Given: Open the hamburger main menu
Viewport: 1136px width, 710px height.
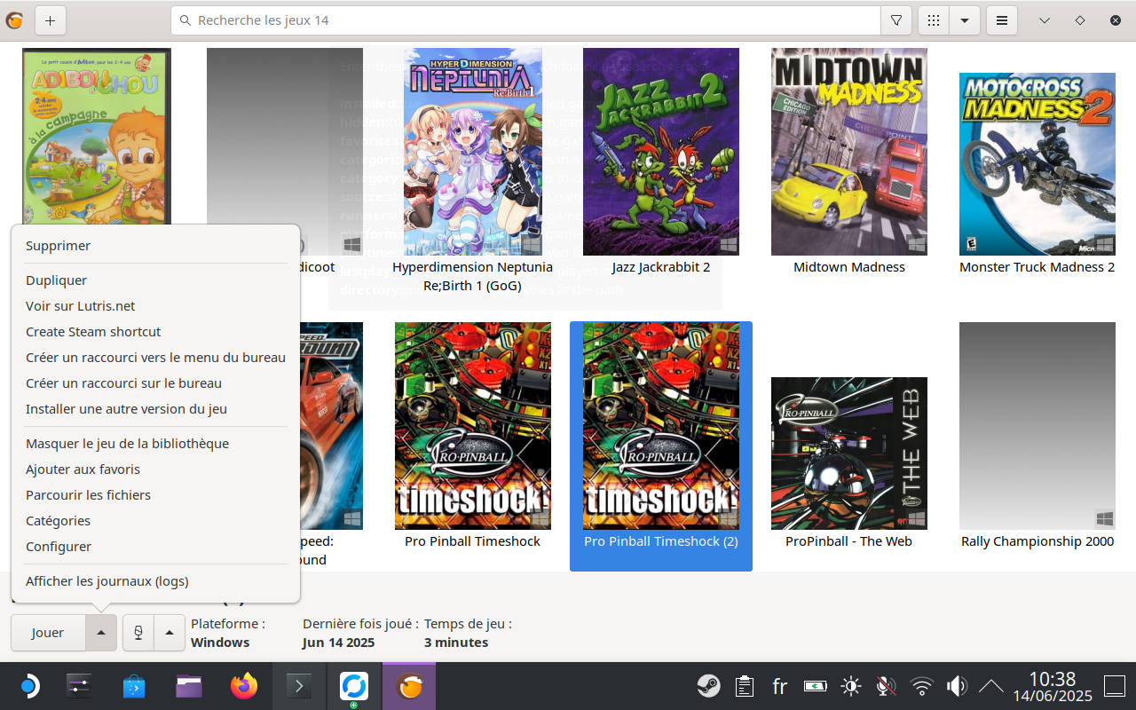Looking at the screenshot, I should (x=1002, y=20).
